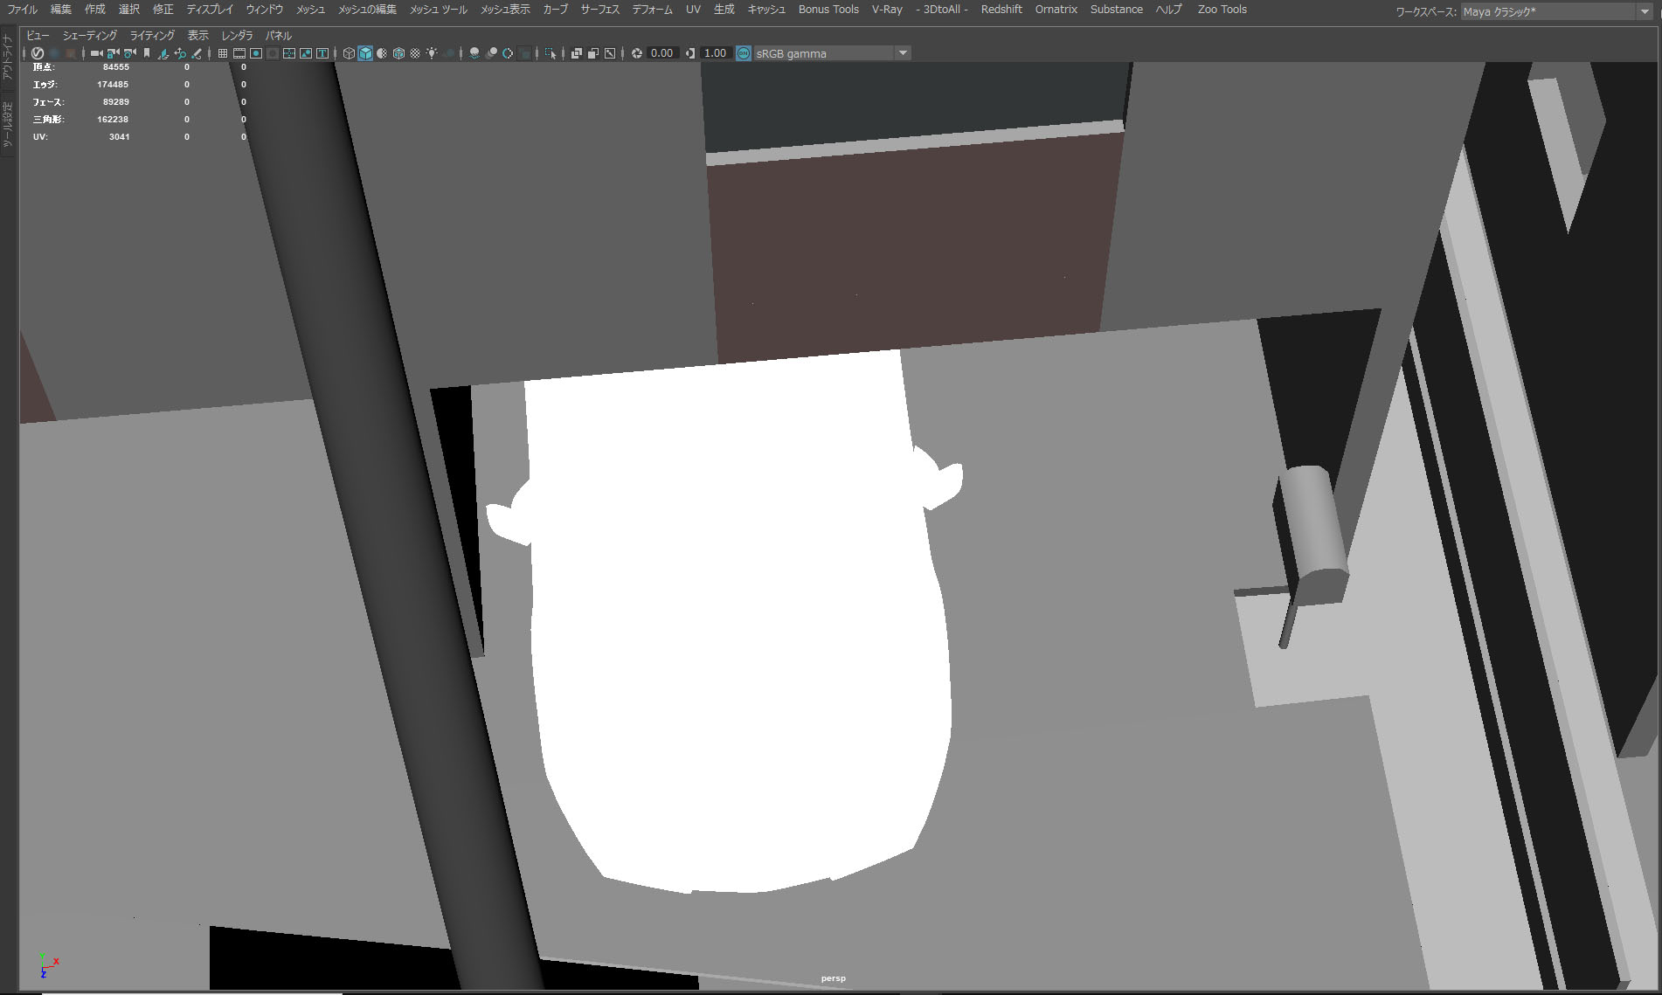Image resolution: width=1662 pixels, height=995 pixels.
Task: Open the ファイル menu
Action: tap(23, 10)
